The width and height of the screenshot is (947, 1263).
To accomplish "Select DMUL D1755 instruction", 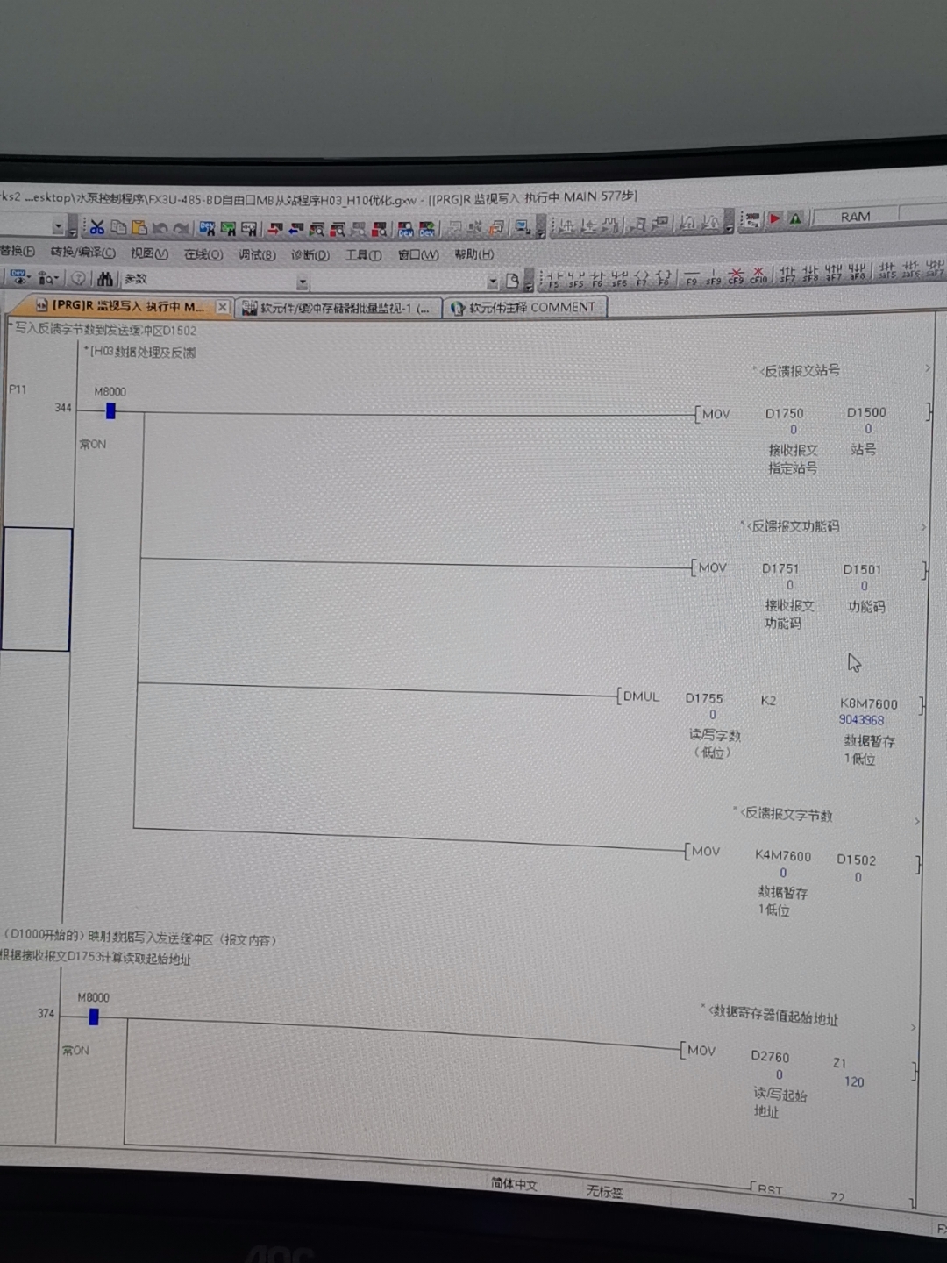I will click(770, 700).
